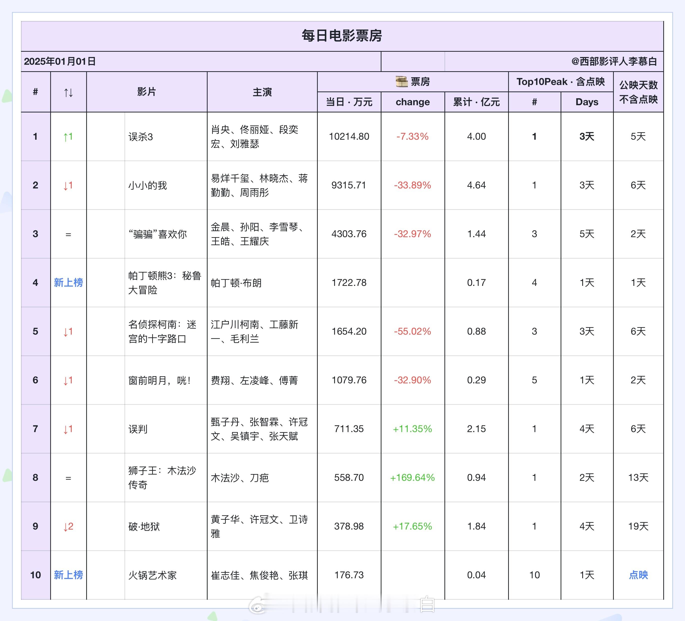Image resolution: width=685 pixels, height=621 pixels.
Task: Click the cumulative total 2.15
Action: point(476,429)
